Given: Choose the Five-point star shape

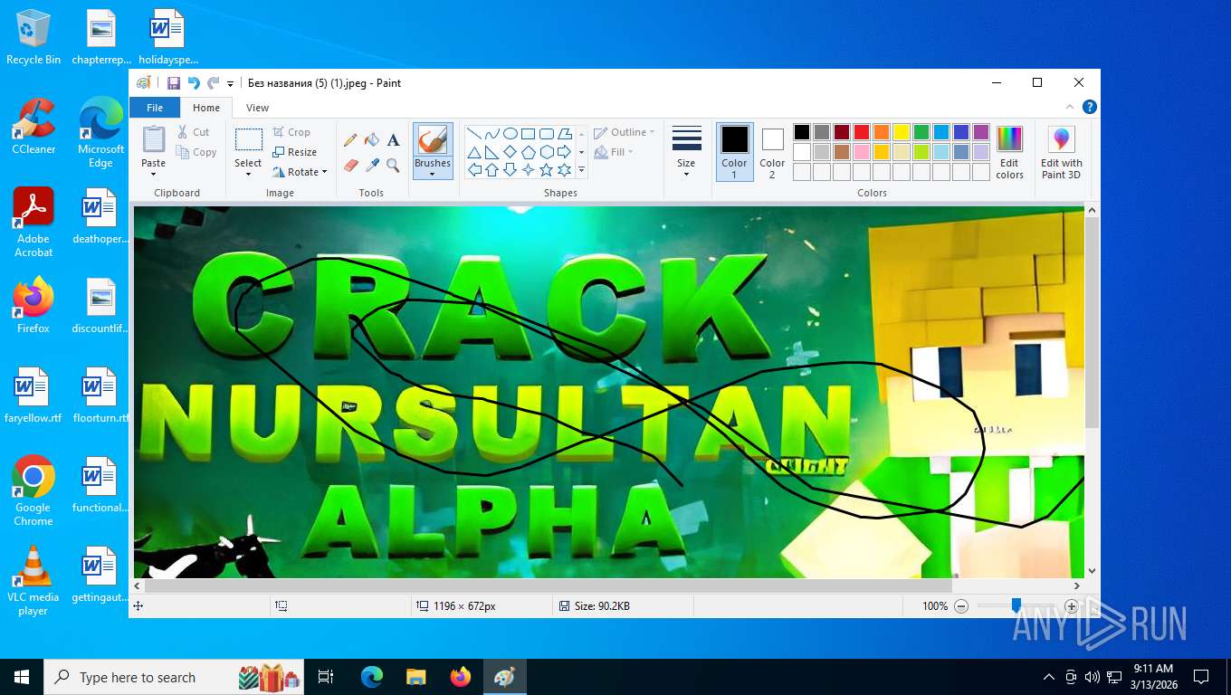Looking at the screenshot, I should (x=547, y=169).
